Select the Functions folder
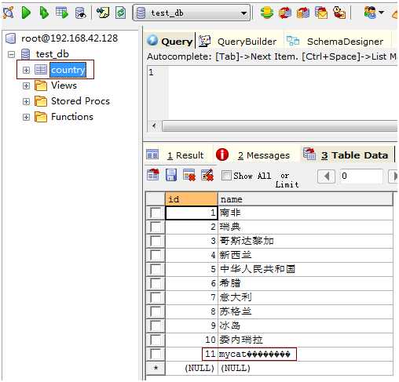 [72, 117]
